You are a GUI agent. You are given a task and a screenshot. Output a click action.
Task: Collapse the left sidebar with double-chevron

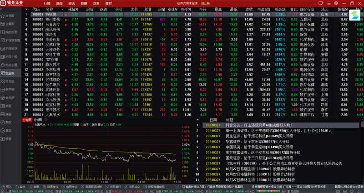pos(1,9)
